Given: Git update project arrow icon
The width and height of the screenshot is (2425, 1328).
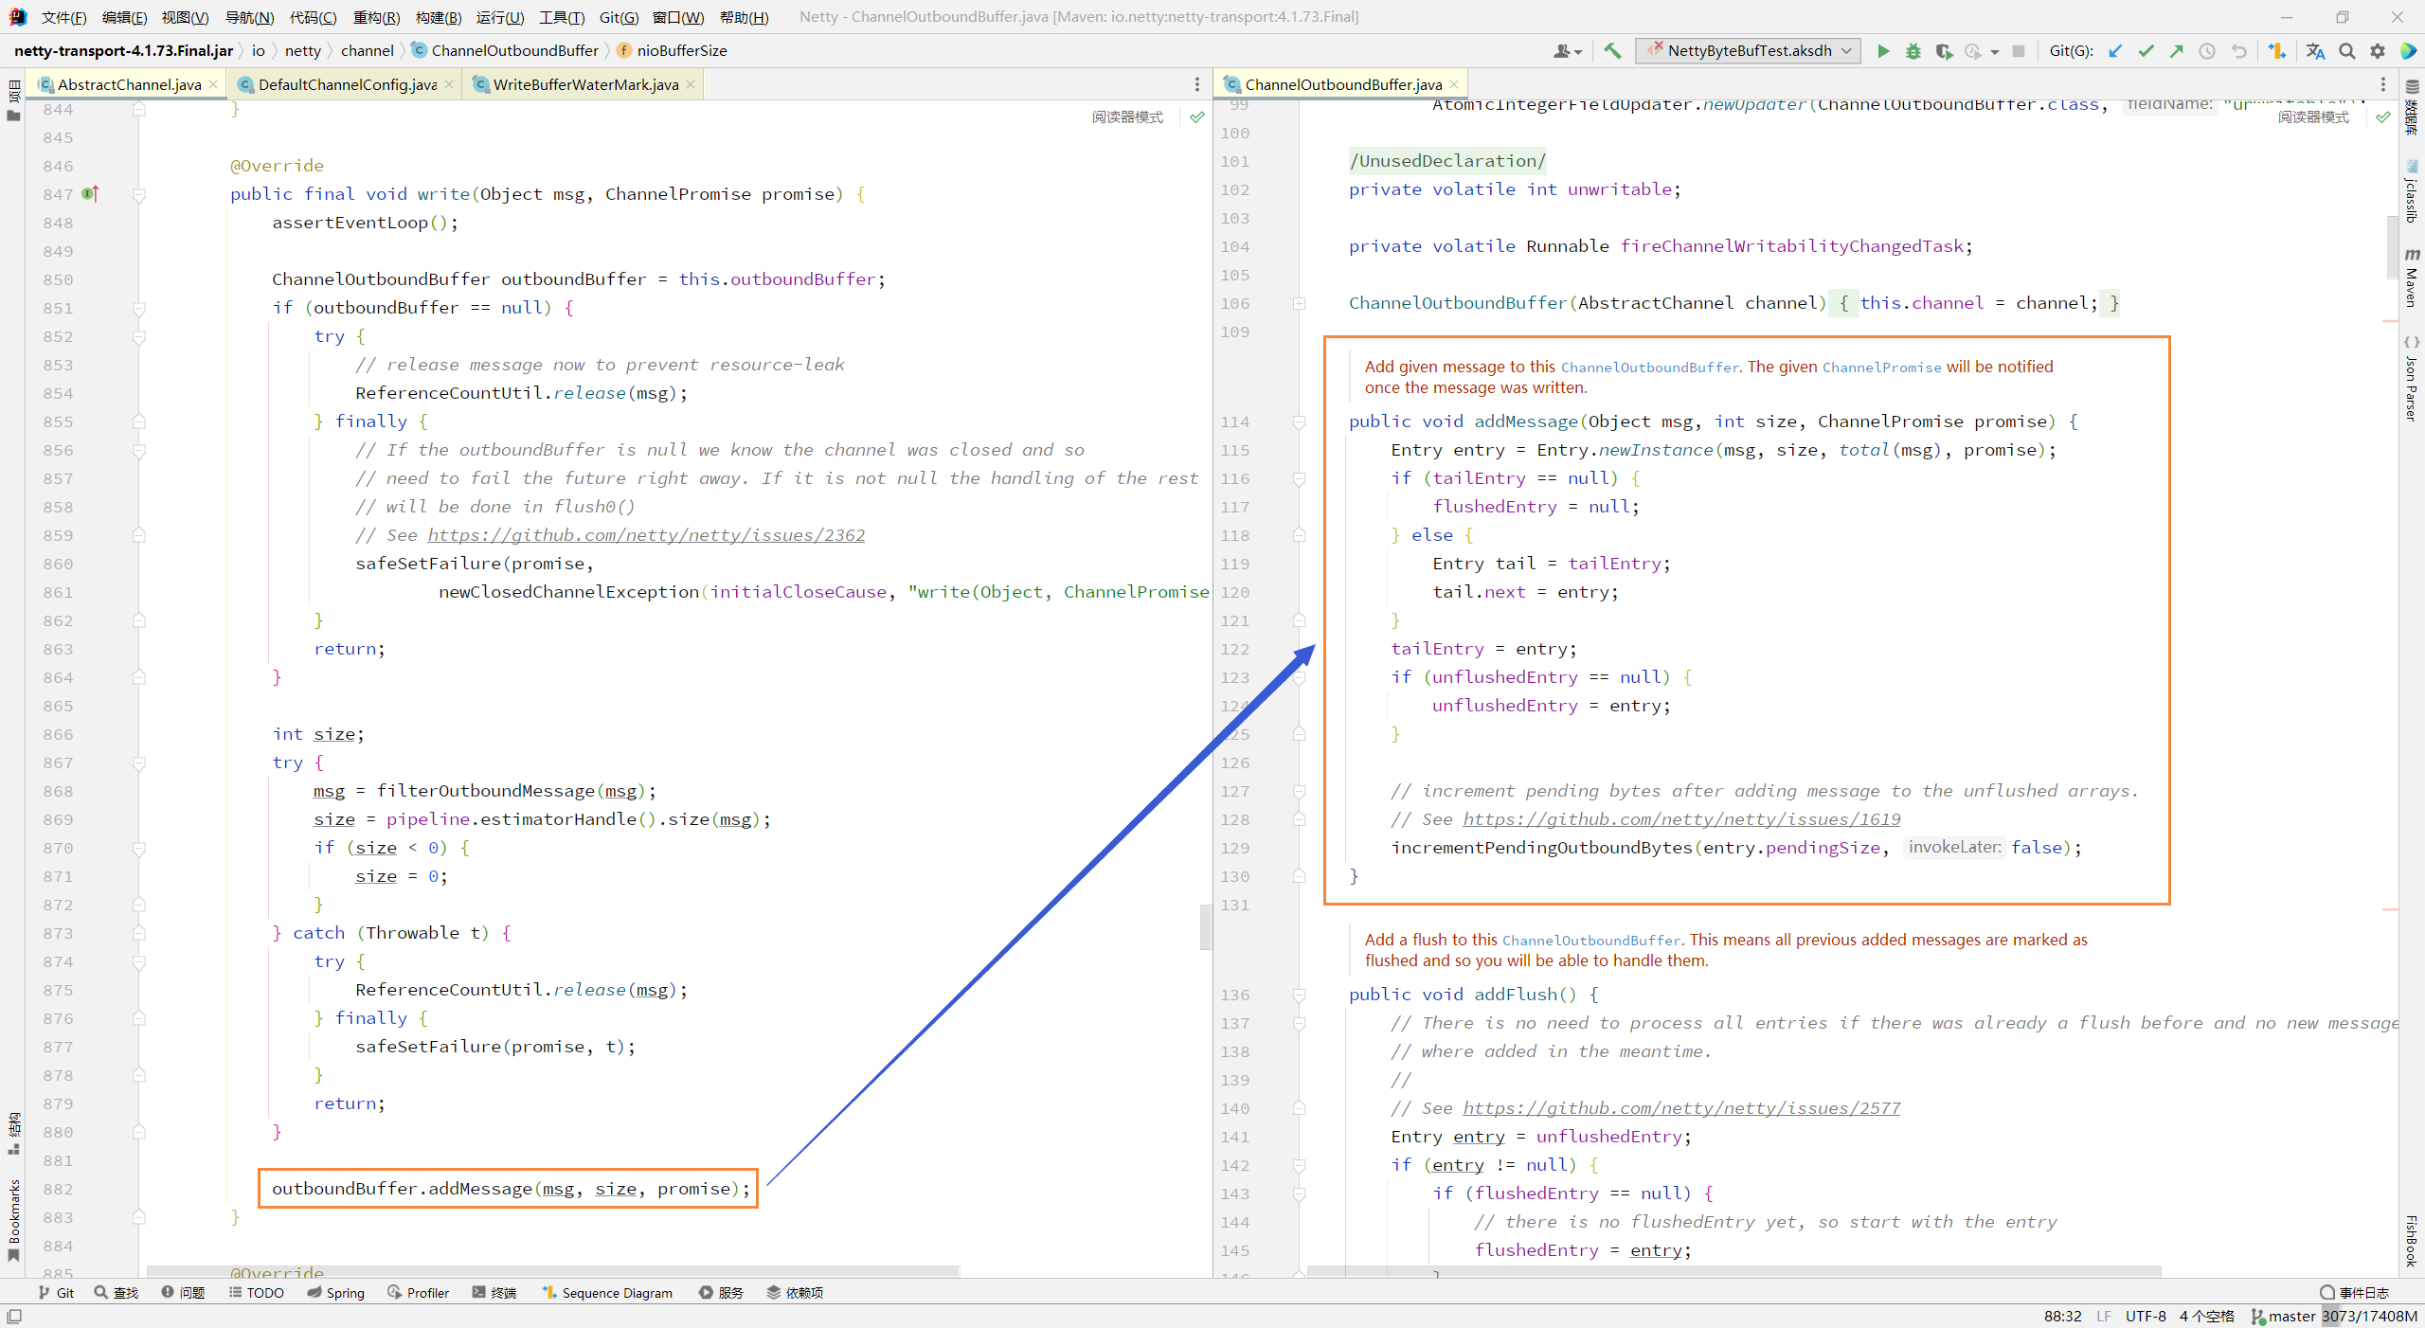Looking at the screenshot, I should click(2115, 51).
